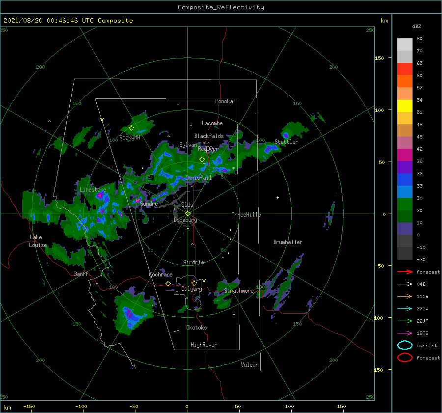Select the light blue 33 dBZ color swatch
Image resolution: width=442 pixels, height=413 pixels.
405,192
